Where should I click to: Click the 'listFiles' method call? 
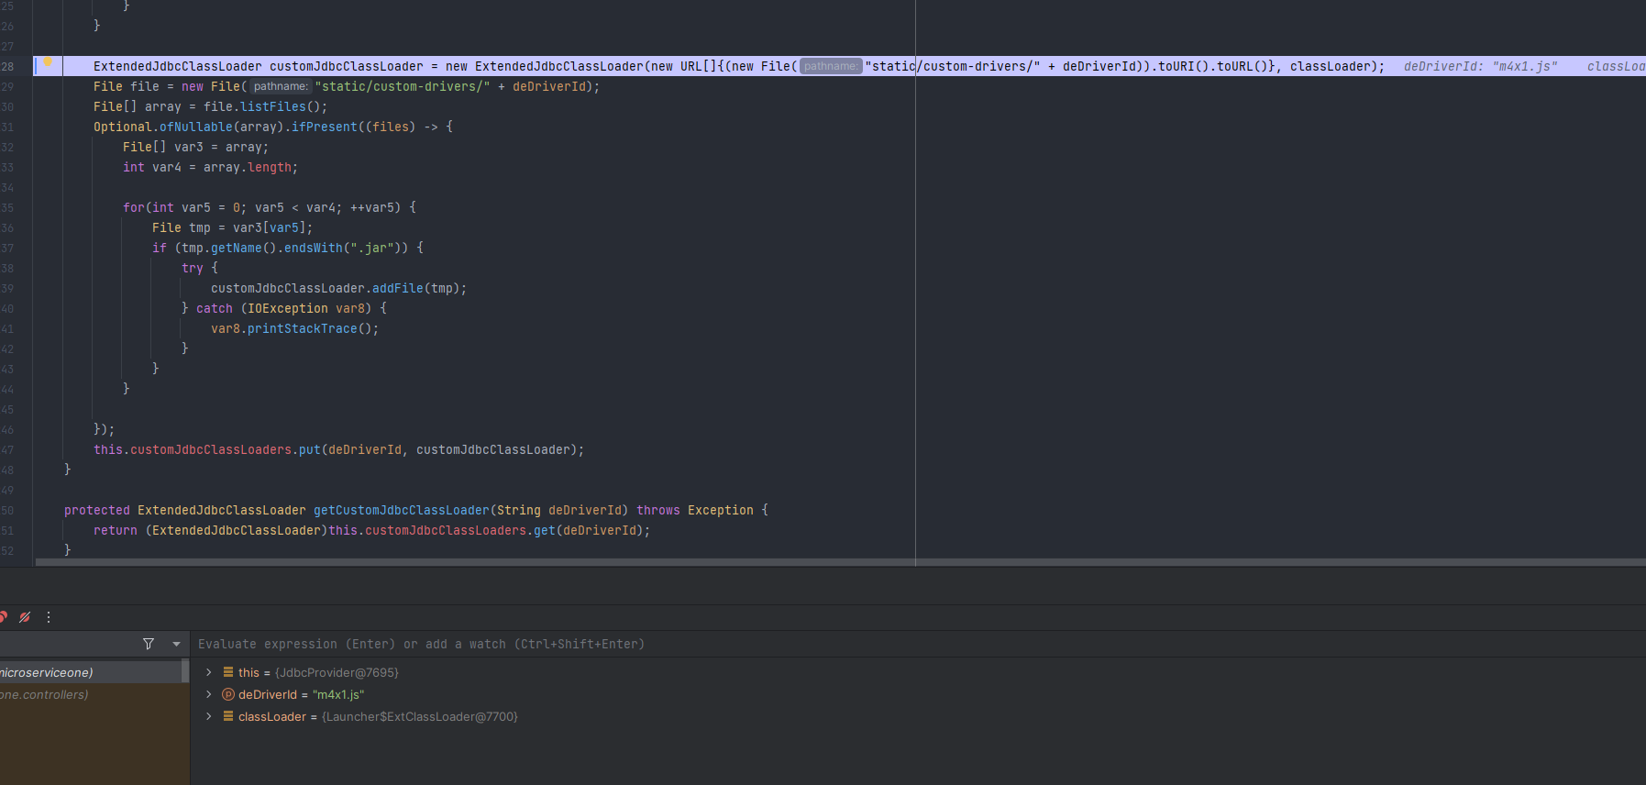coord(273,106)
